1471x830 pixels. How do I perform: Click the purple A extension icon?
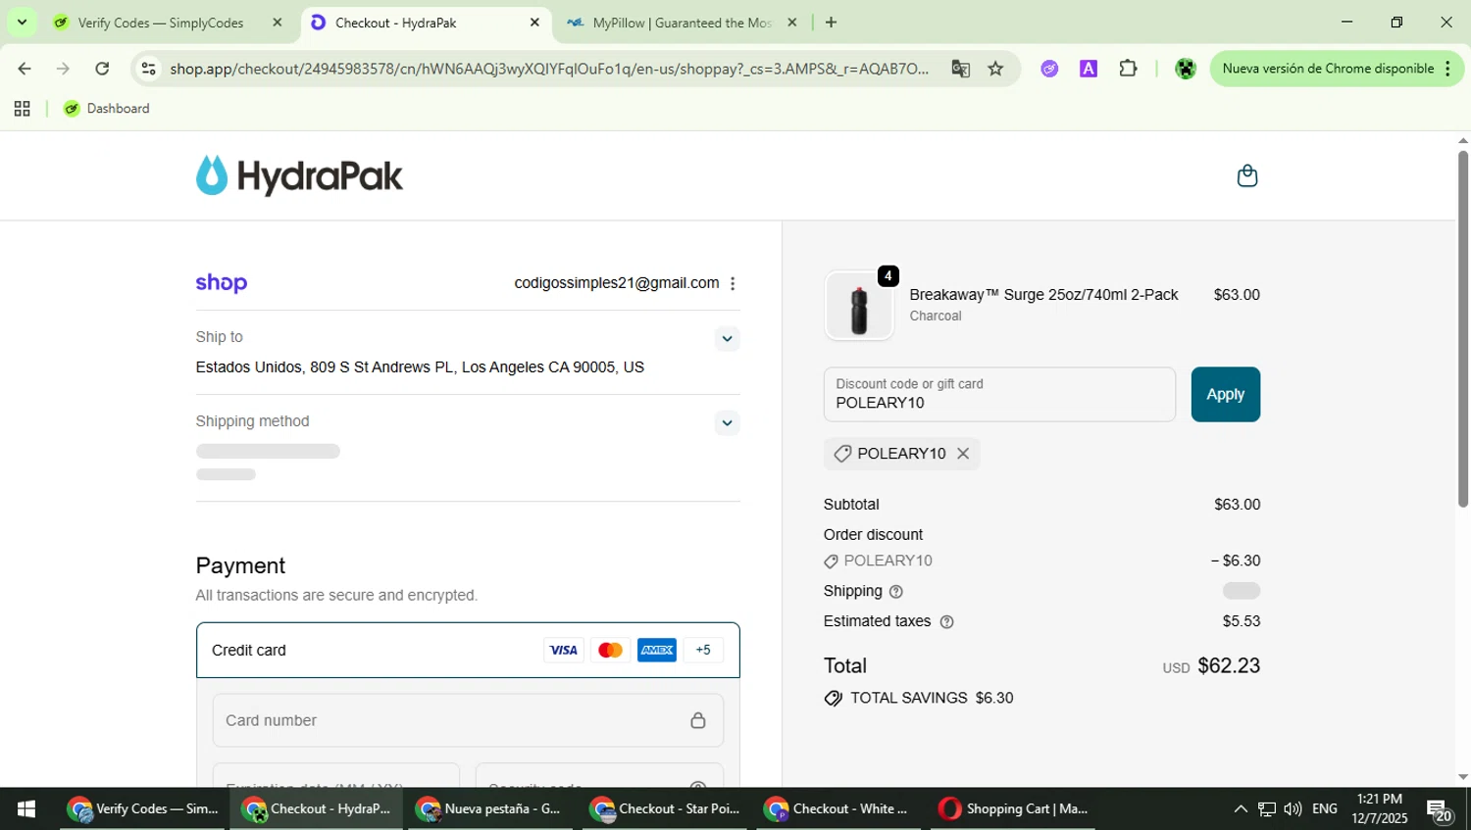tap(1089, 69)
